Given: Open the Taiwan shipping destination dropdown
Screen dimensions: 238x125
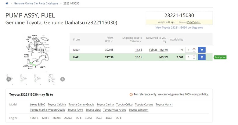Looking at the screenshot, I should pyautogui.click(x=136, y=41).
